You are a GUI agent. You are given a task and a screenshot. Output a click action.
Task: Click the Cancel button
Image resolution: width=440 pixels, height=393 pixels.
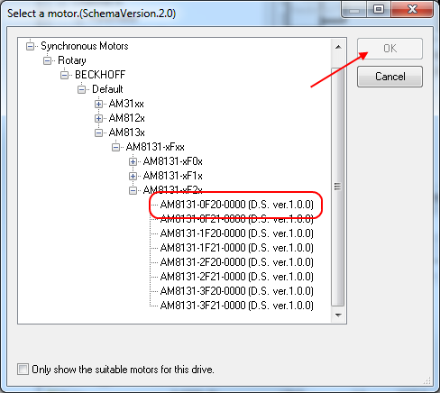tap(390, 77)
